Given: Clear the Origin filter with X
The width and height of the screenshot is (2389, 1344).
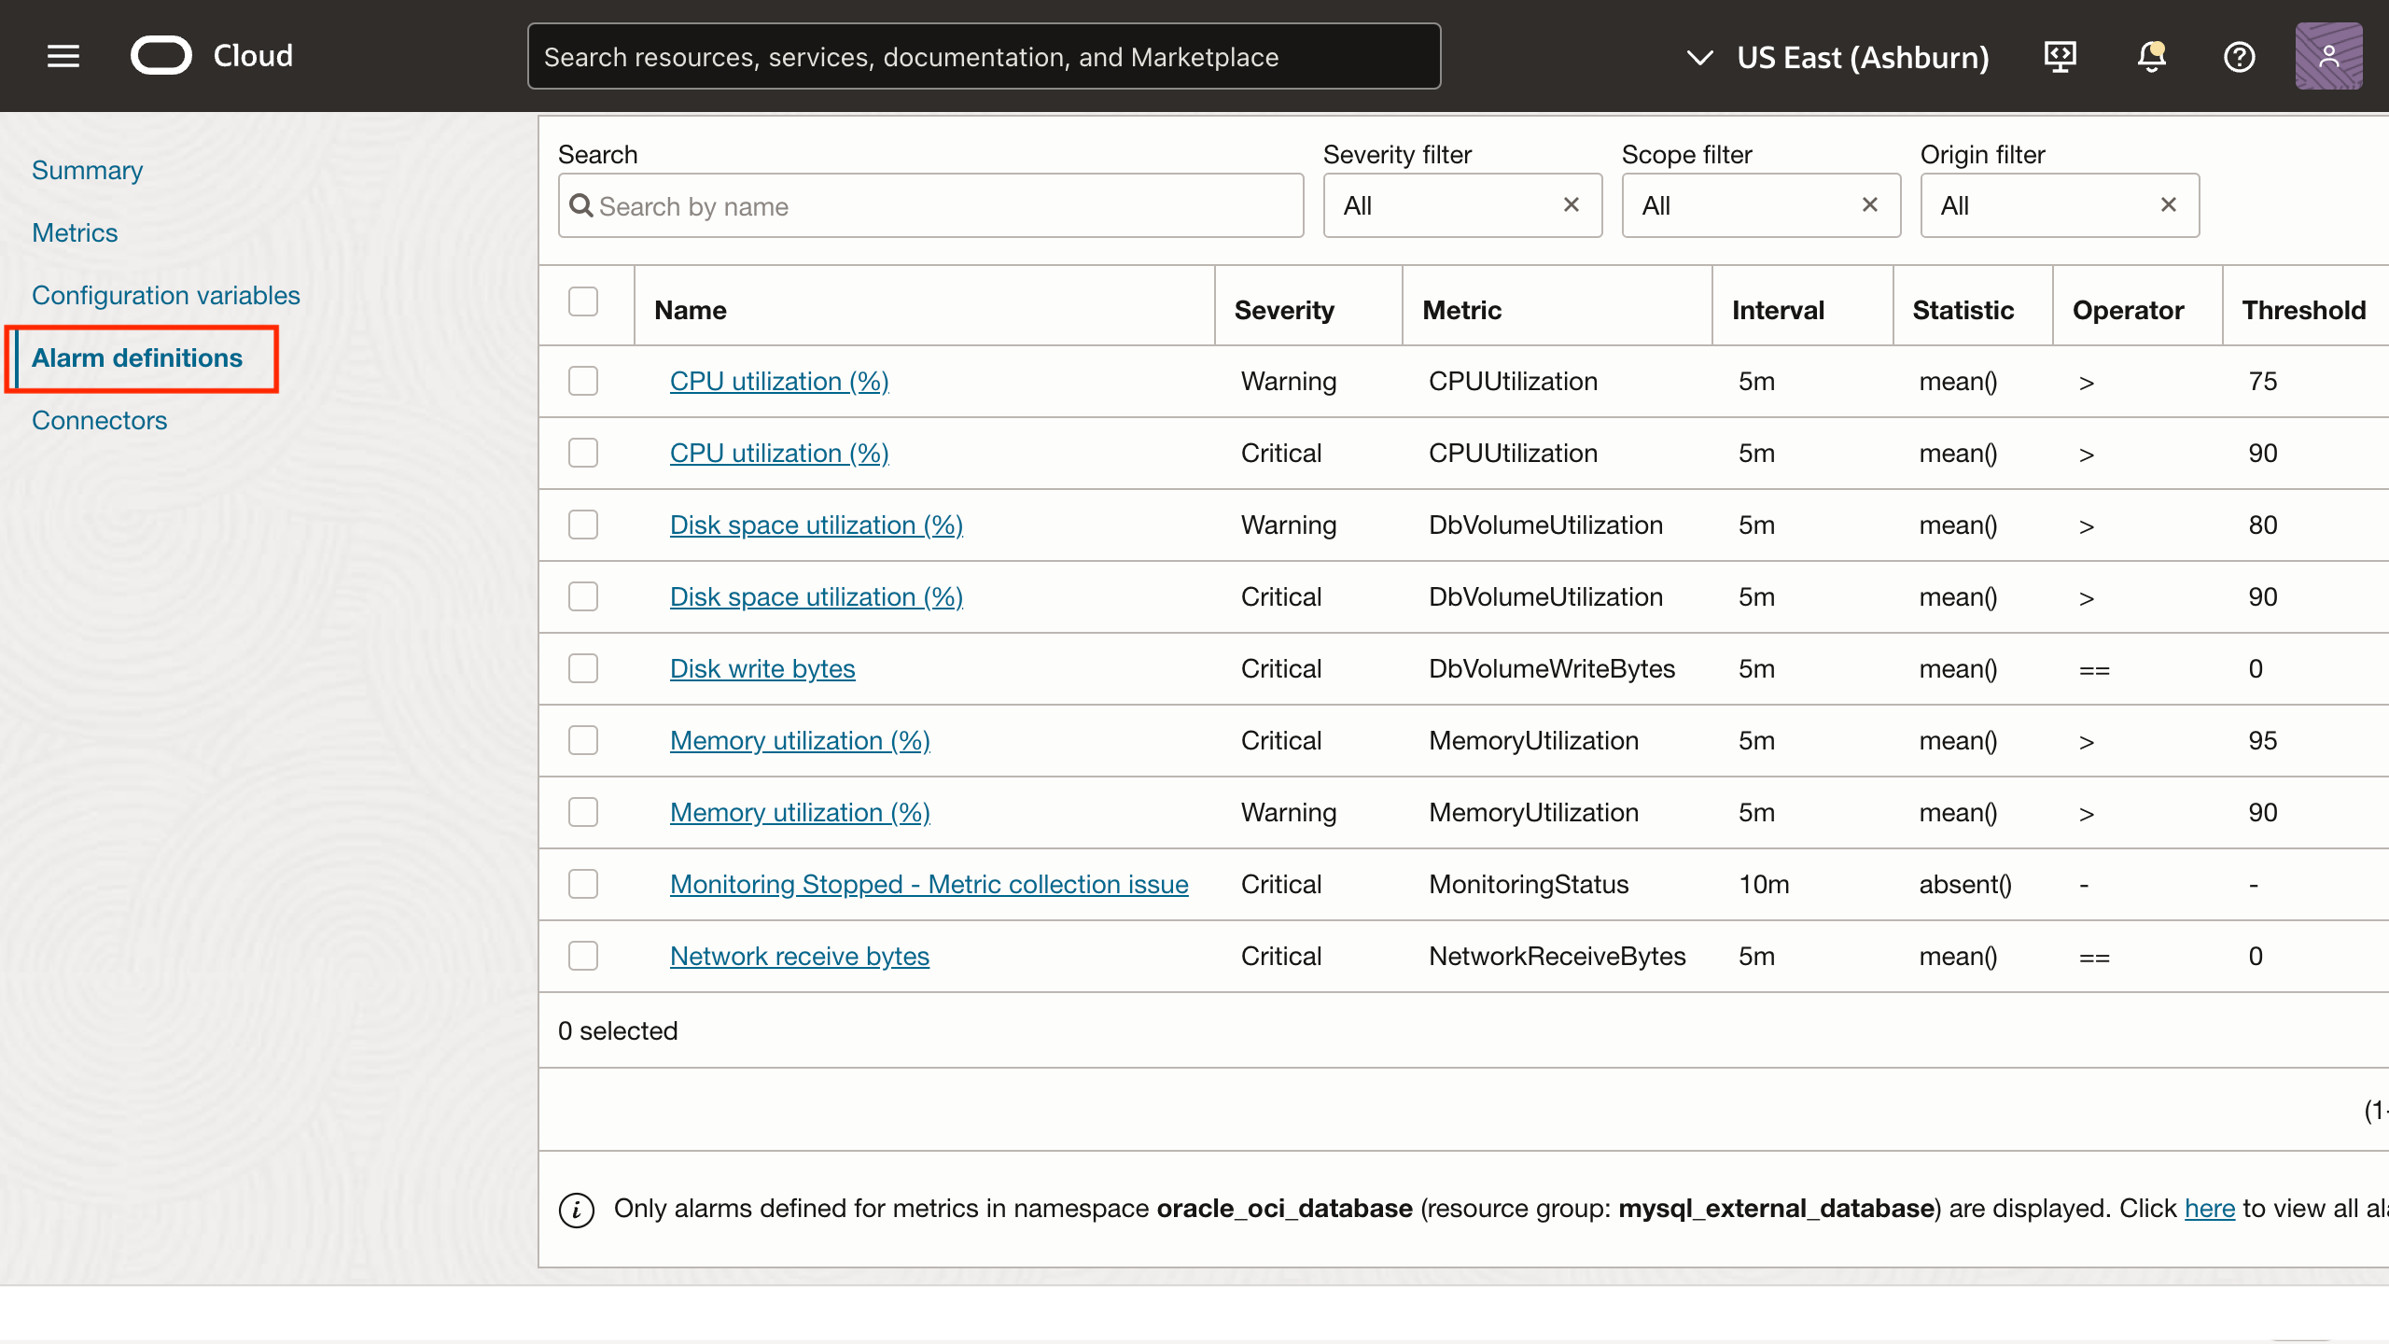Looking at the screenshot, I should pos(2169,204).
